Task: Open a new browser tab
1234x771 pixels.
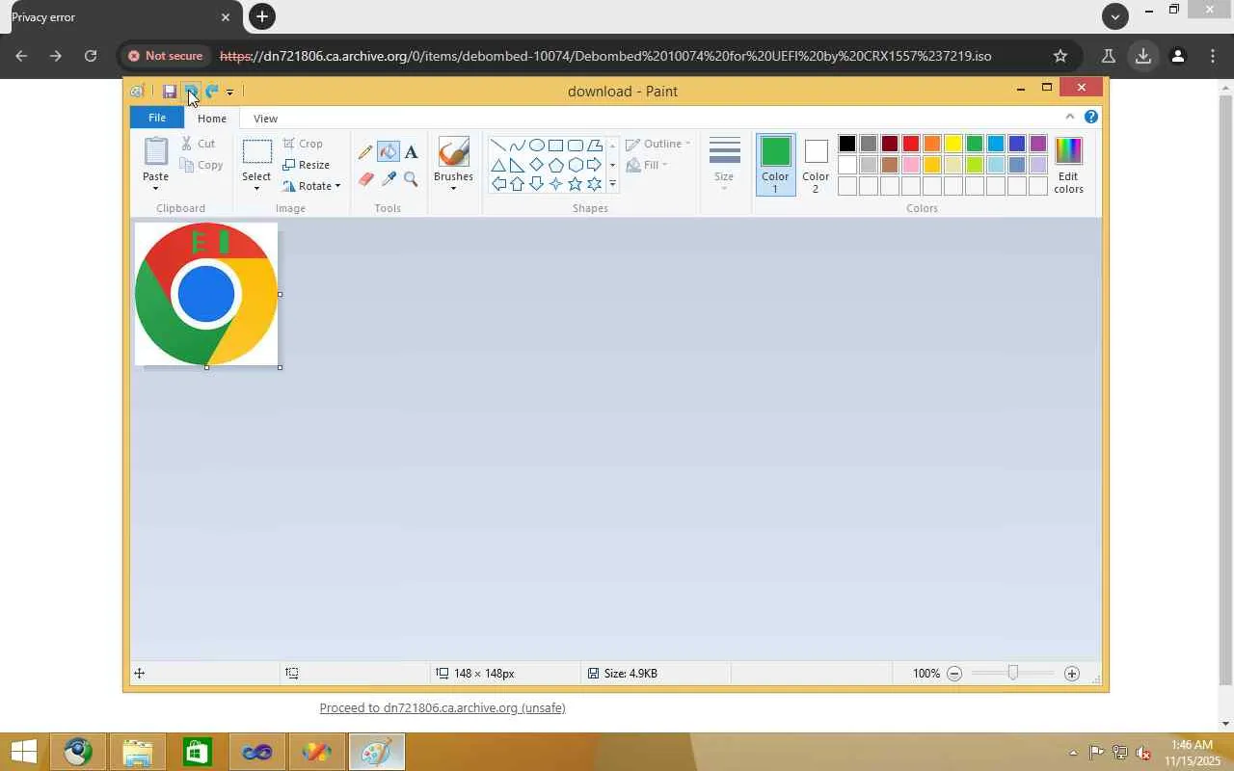Action: pos(261,16)
